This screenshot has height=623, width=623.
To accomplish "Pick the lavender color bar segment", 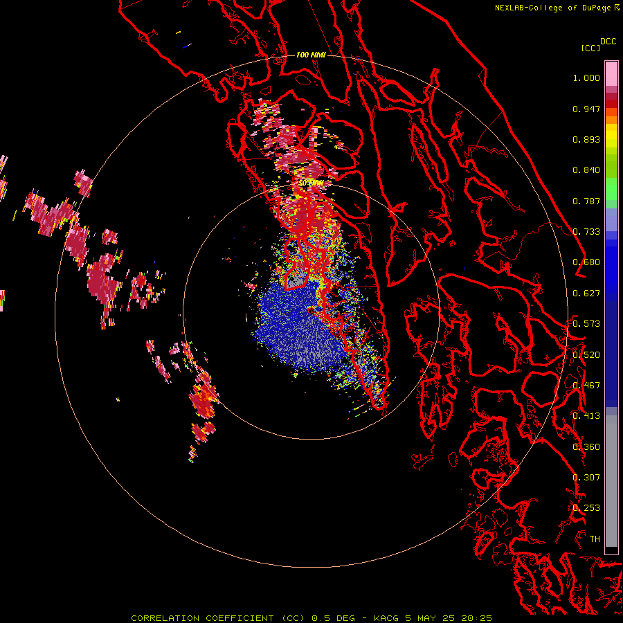I will [611, 219].
